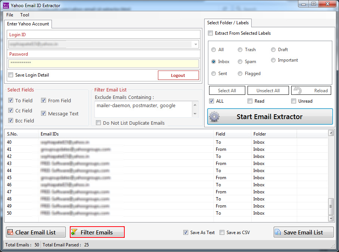Check Extract From Selected Labels

tap(210, 33)
